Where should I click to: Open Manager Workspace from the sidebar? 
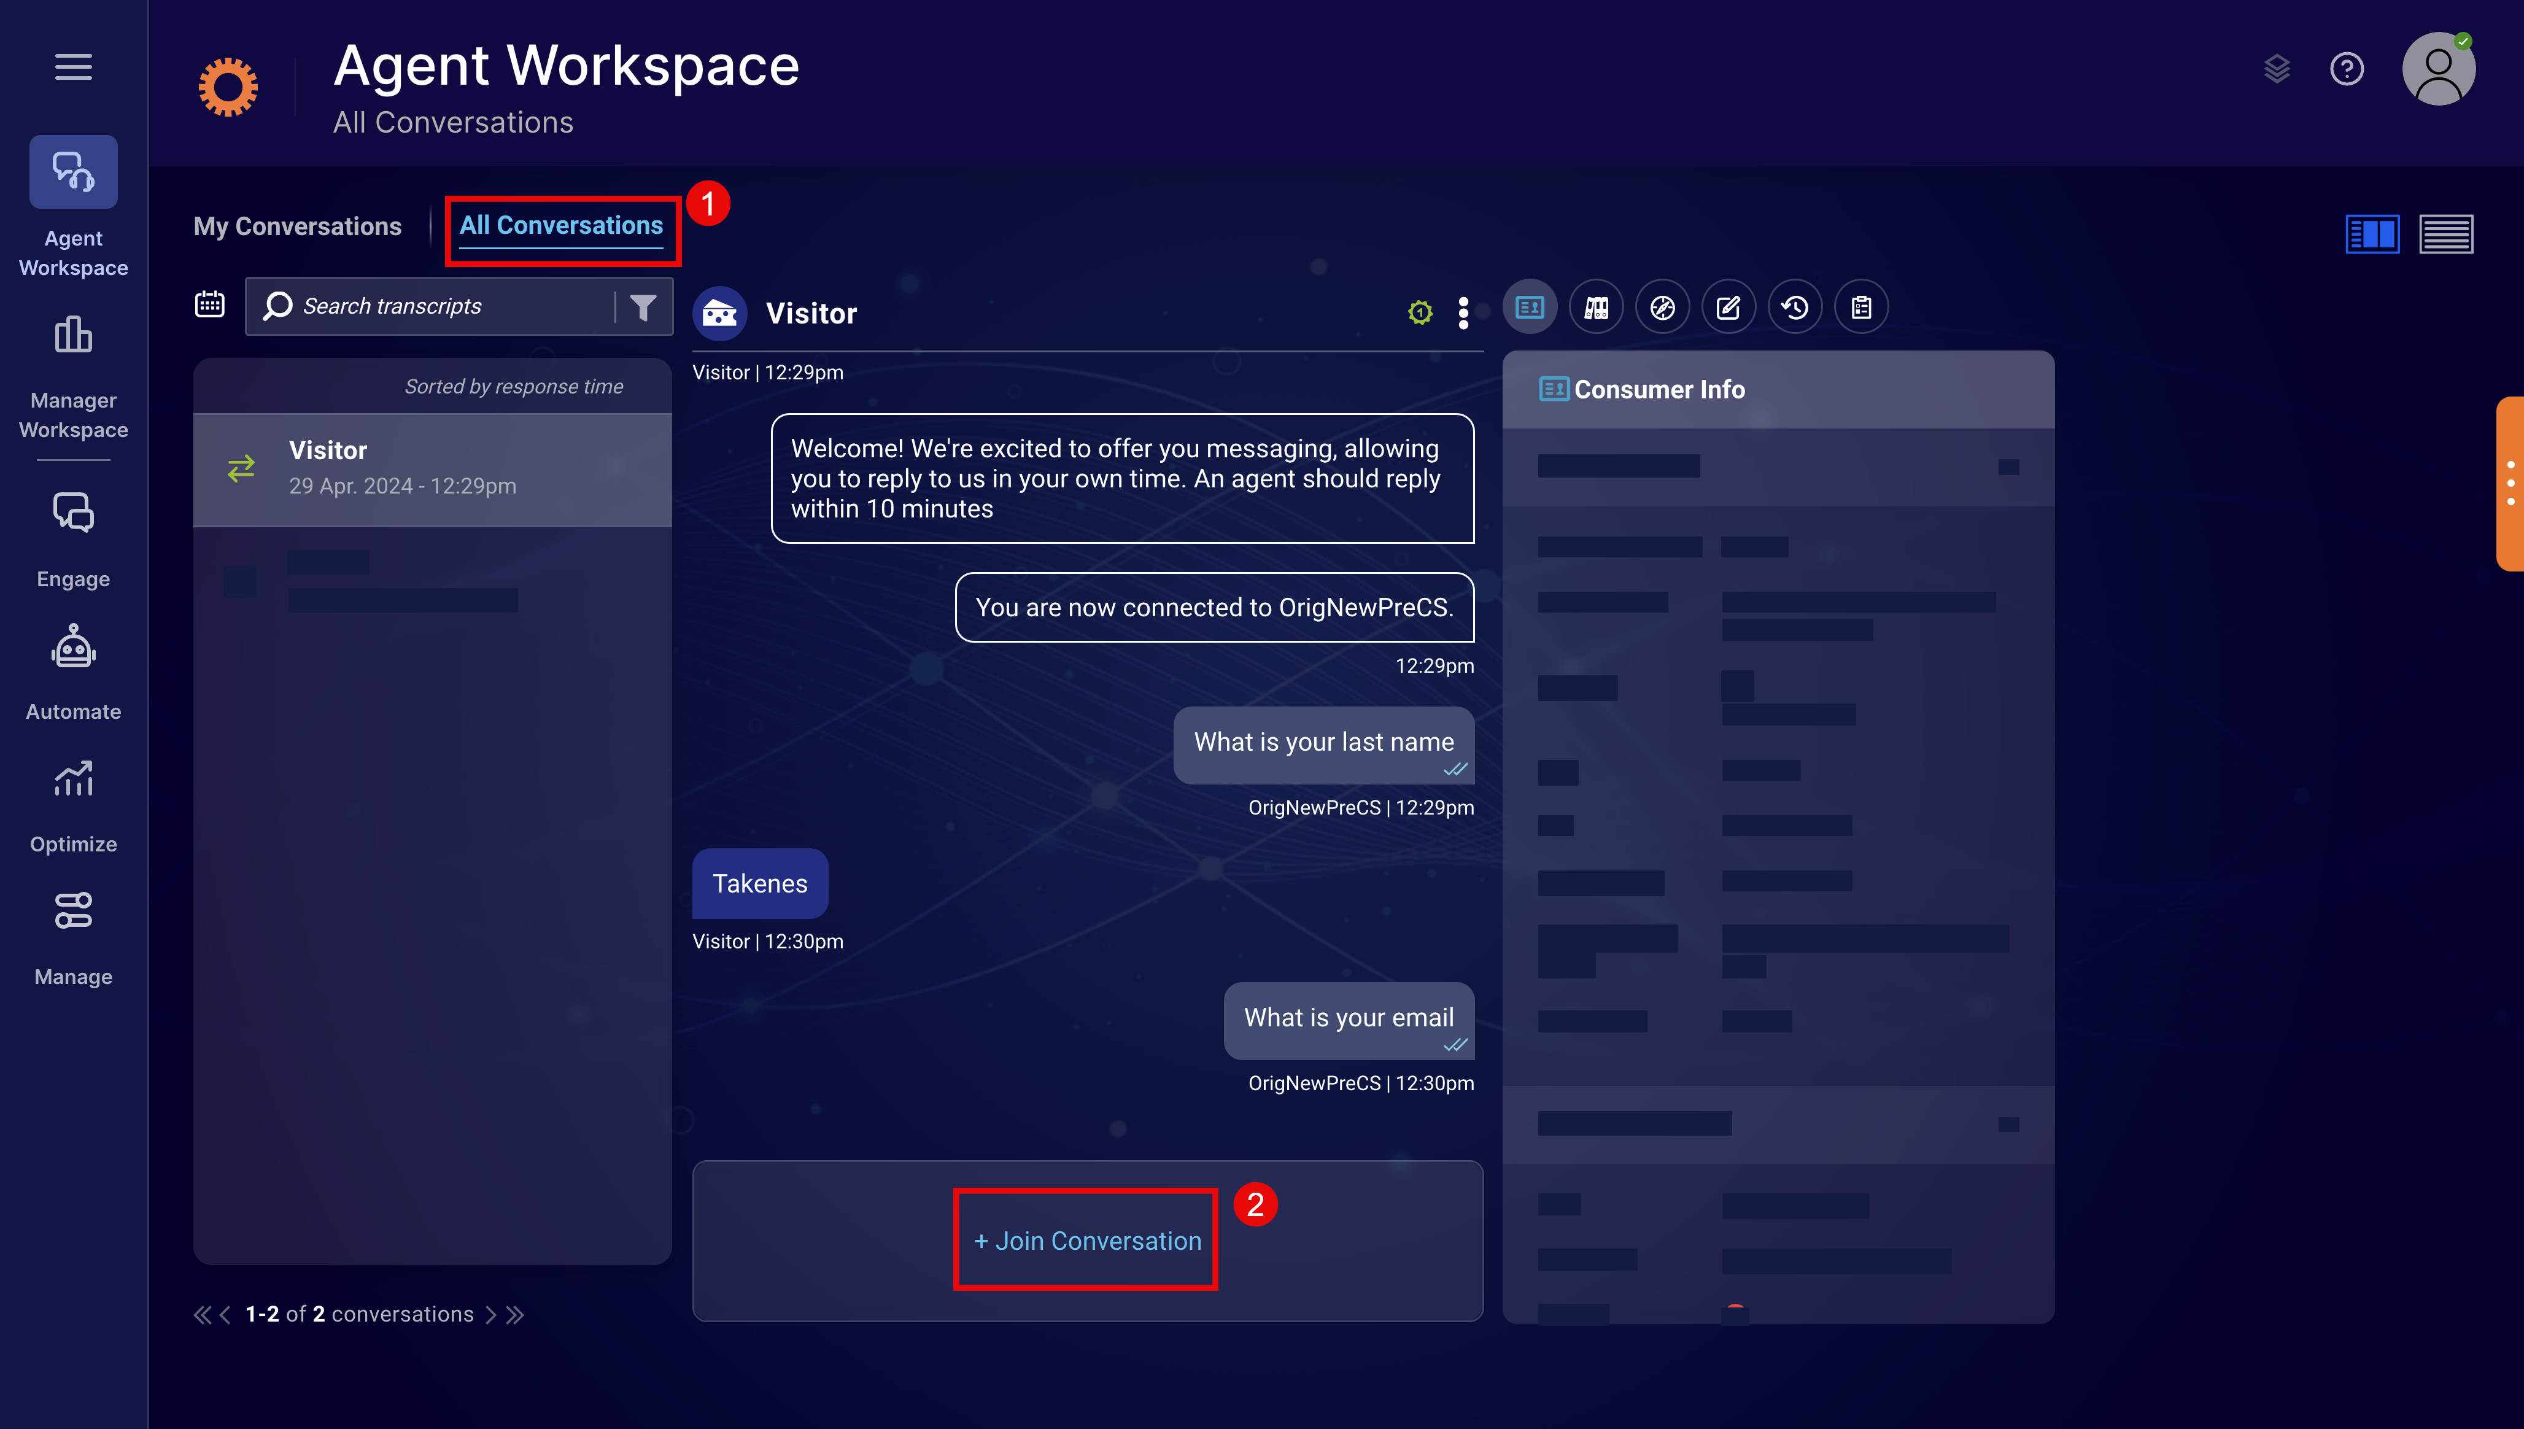pyautogui.click(x=74, y=378)
